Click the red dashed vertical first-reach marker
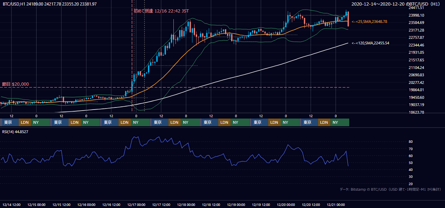 (132, 55)
